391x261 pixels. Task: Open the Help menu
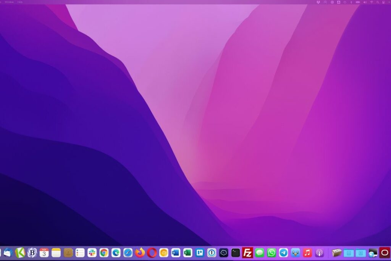[20, 2]
